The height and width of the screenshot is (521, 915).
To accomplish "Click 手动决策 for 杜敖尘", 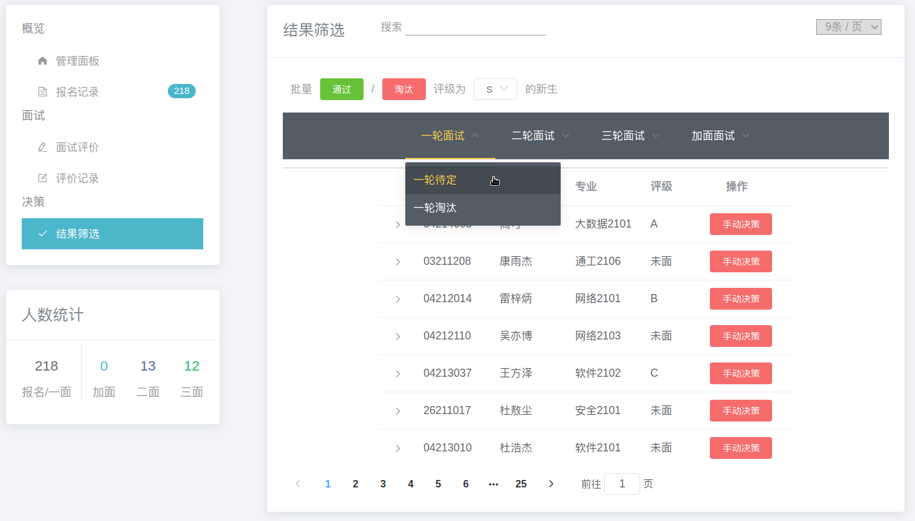I will pos(741,411).
